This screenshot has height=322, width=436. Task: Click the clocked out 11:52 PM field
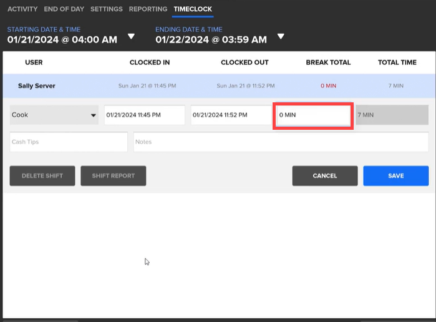click(x=231, y=115)
